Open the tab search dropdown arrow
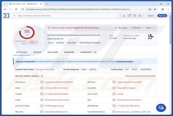The width and height of the screenshot is (173, 116). pyautogui.click(x=5, y=4)
